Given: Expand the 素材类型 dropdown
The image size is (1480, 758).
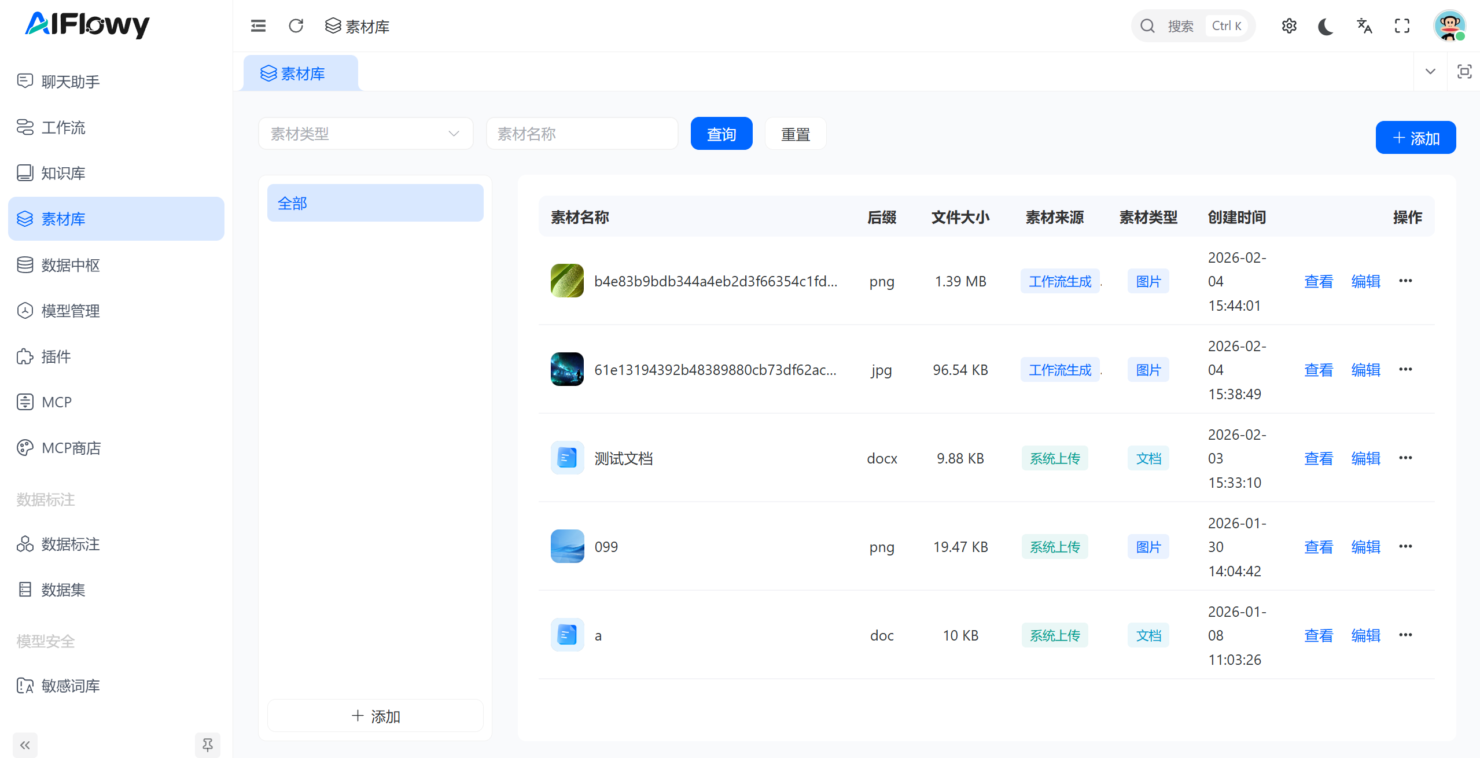Looking at the screenshot, I should click(366, 134).
